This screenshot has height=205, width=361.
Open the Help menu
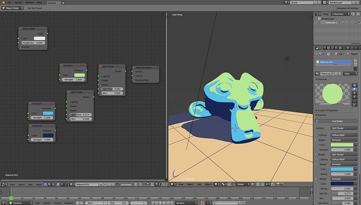click(40, 3)
